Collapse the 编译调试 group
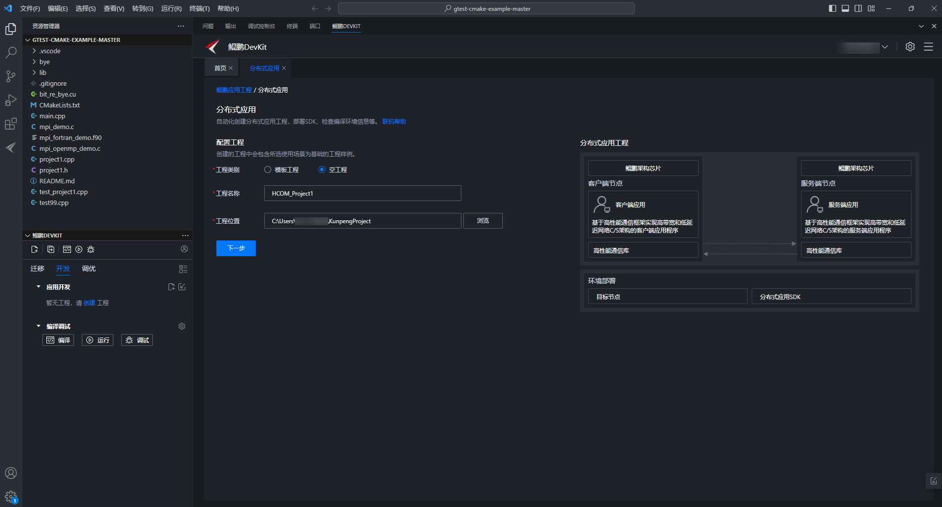Viewport: 942px width, 507px height. coord(38,326)
